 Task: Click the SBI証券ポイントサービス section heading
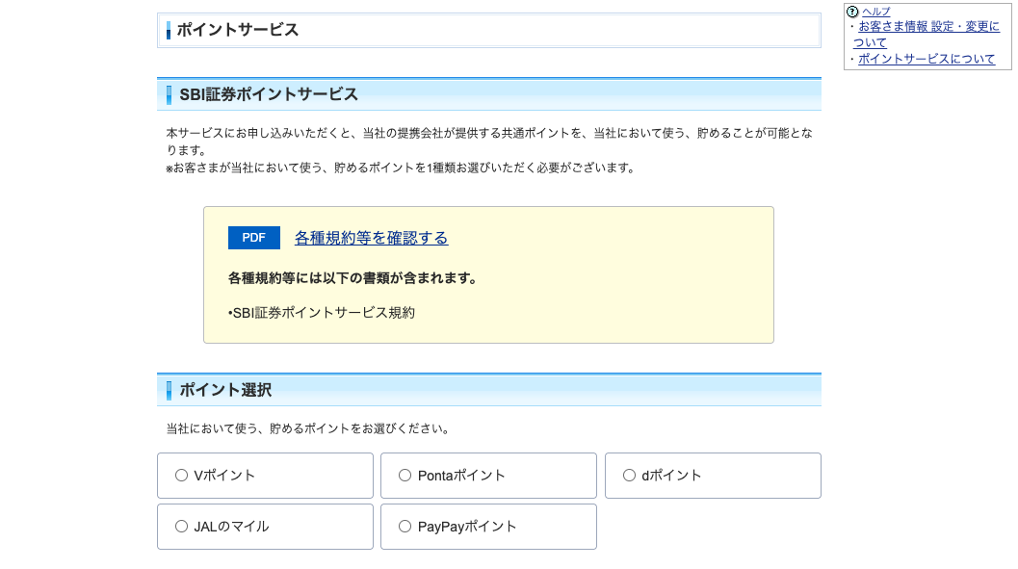tap(269, 94)
